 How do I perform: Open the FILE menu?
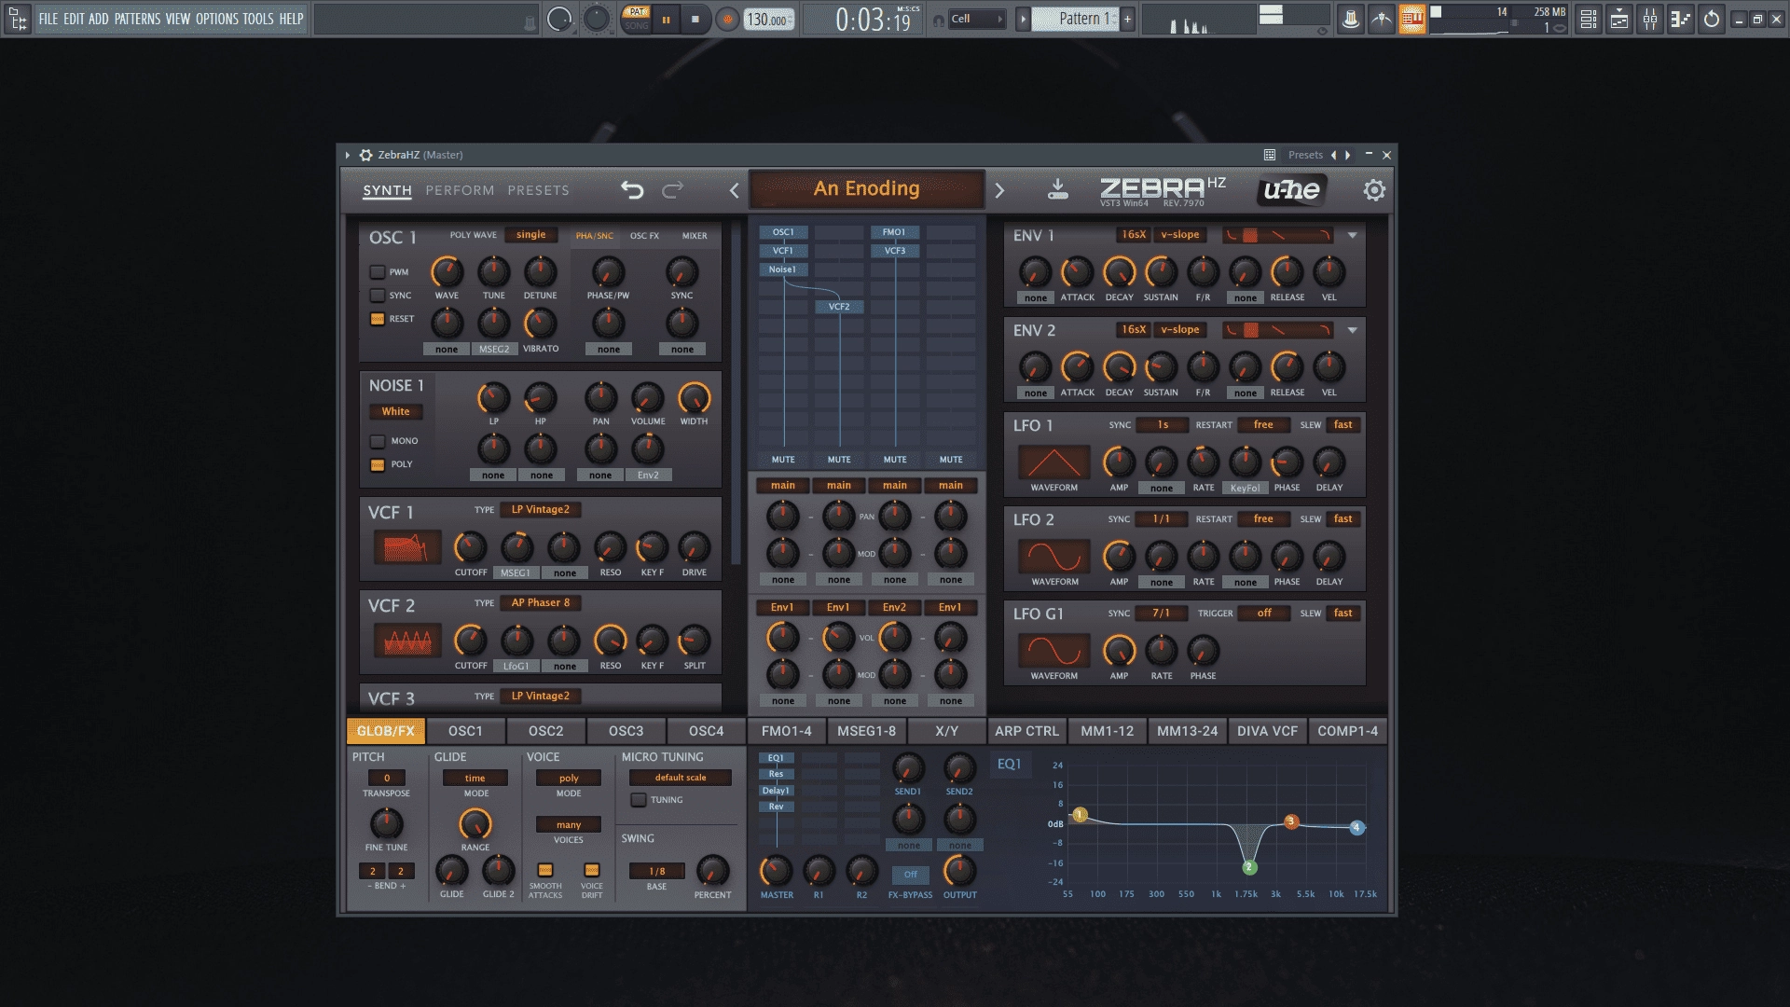point(48,19)
